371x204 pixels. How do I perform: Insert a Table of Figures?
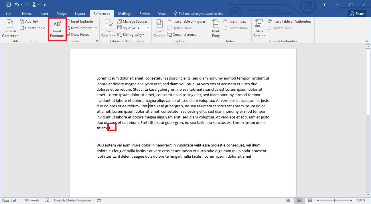click(x=187, y=21)
